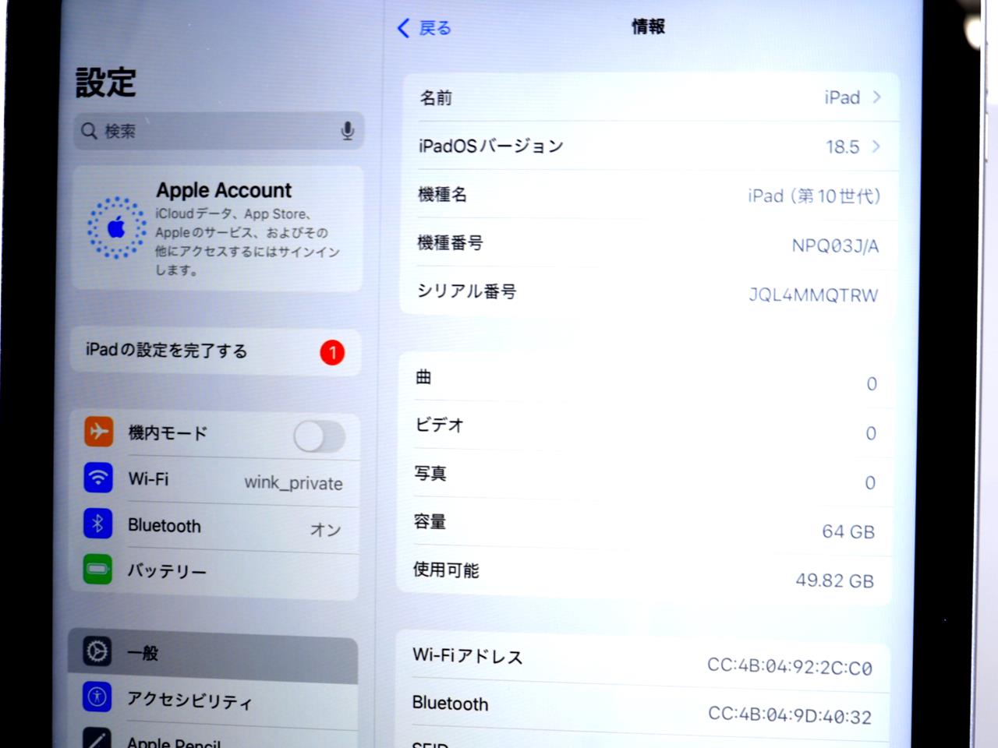998x748 pixels.
Task: Open iPadの設定を完了する row
Action: [x=216, y=351]
